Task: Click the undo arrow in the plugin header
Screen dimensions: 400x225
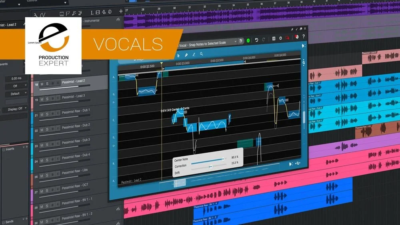Action: pos(257,40)
